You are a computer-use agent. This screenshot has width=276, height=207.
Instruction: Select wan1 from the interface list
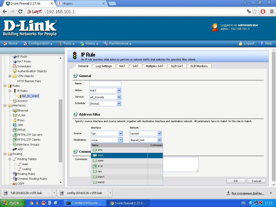click(101, 177)
